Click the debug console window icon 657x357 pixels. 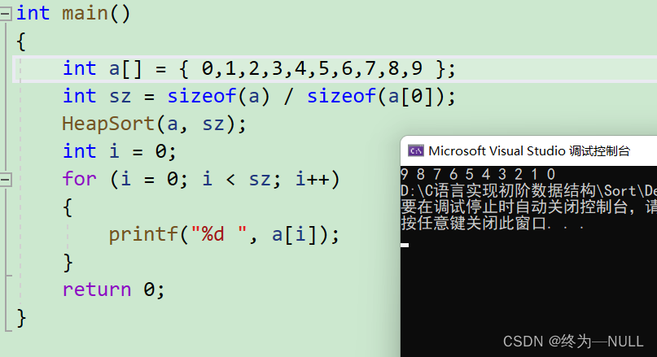(416, 150)
